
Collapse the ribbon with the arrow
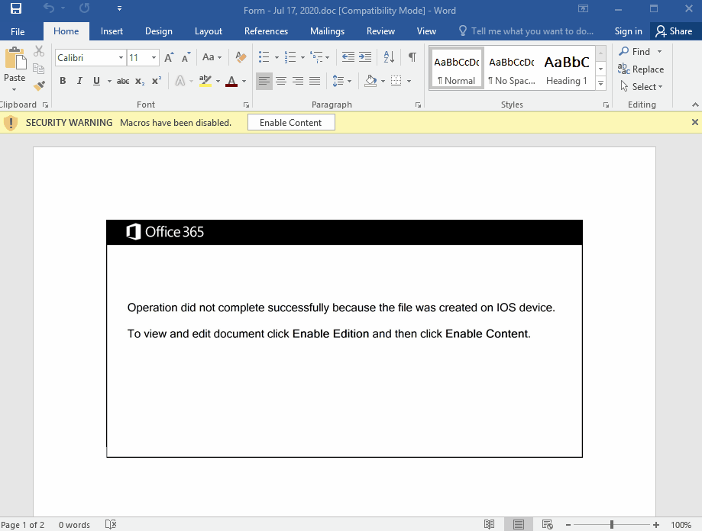(695, 105)
